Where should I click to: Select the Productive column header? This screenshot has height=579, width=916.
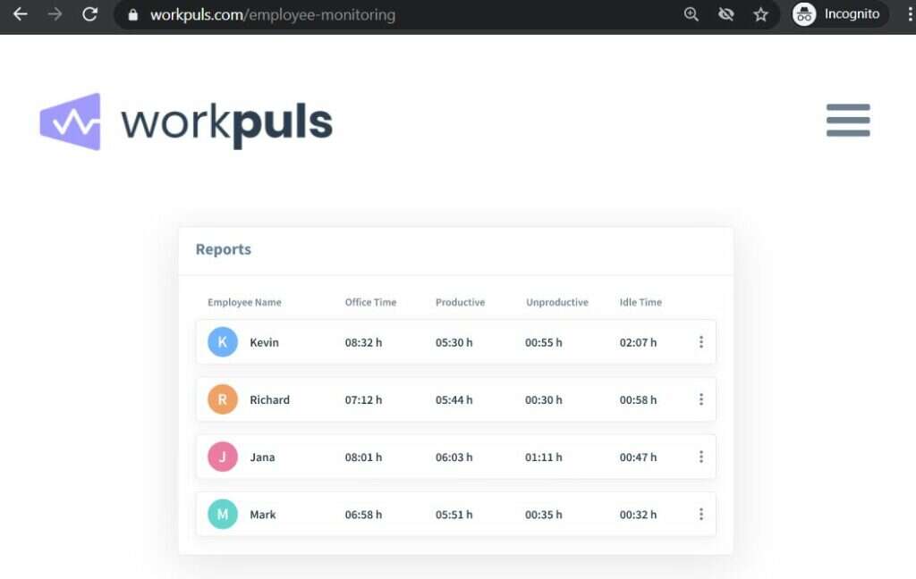point(460,302)
